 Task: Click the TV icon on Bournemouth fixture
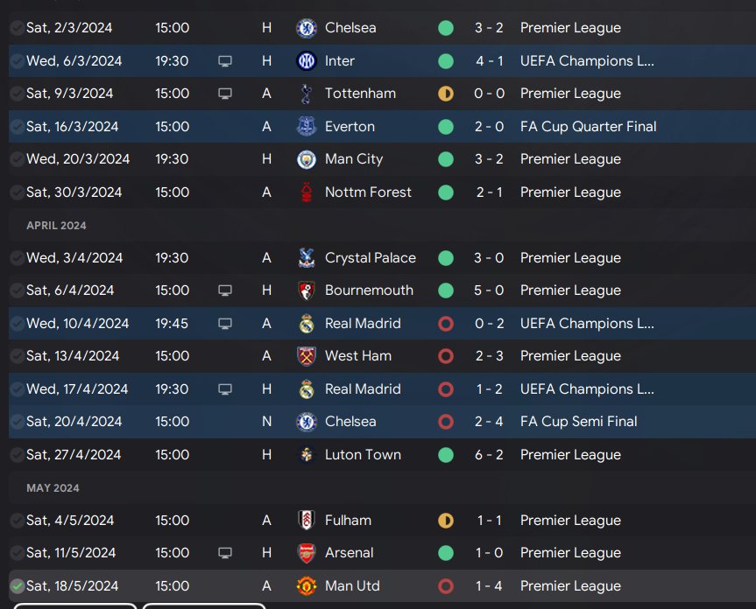(226, 290)
